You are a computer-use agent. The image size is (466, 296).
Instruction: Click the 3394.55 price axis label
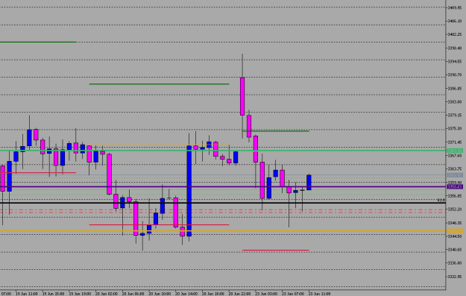pos(455,62)
